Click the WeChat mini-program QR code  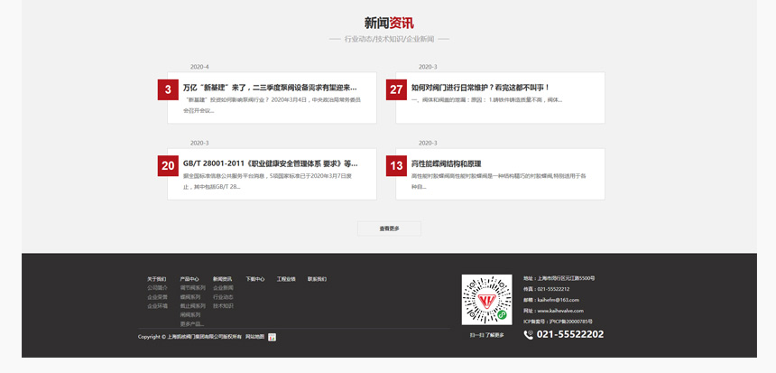pyautogui.click(x=486, y=300)
